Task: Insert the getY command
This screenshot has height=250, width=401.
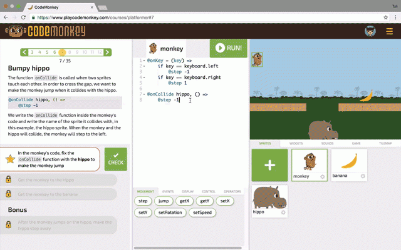Action: [205, 201]
